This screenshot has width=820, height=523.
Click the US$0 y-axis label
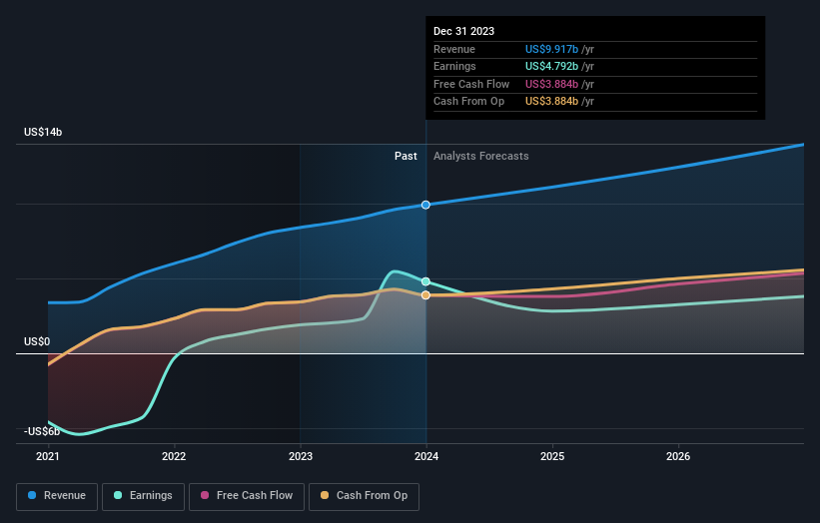(x=37, y=341)
